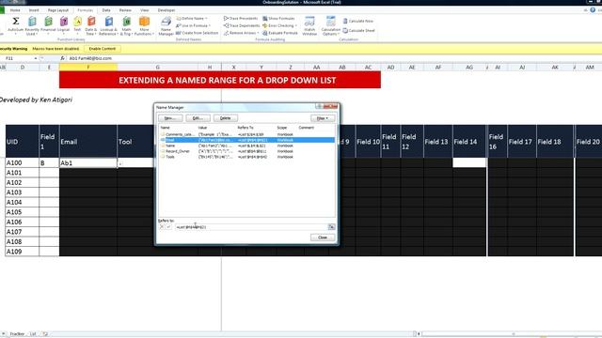Switch to the Developer tab
The height and width of the screenshot is (338, 602).
coord(166,10)
